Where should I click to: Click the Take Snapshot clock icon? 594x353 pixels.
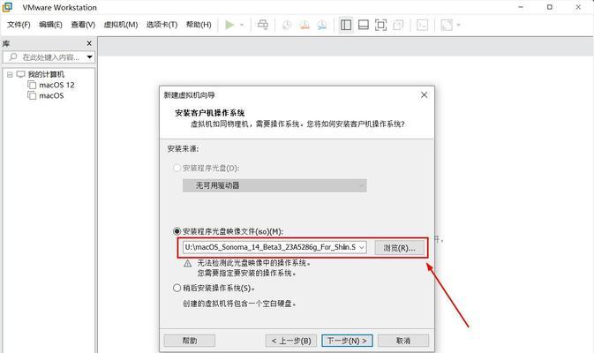click(287, 25)
